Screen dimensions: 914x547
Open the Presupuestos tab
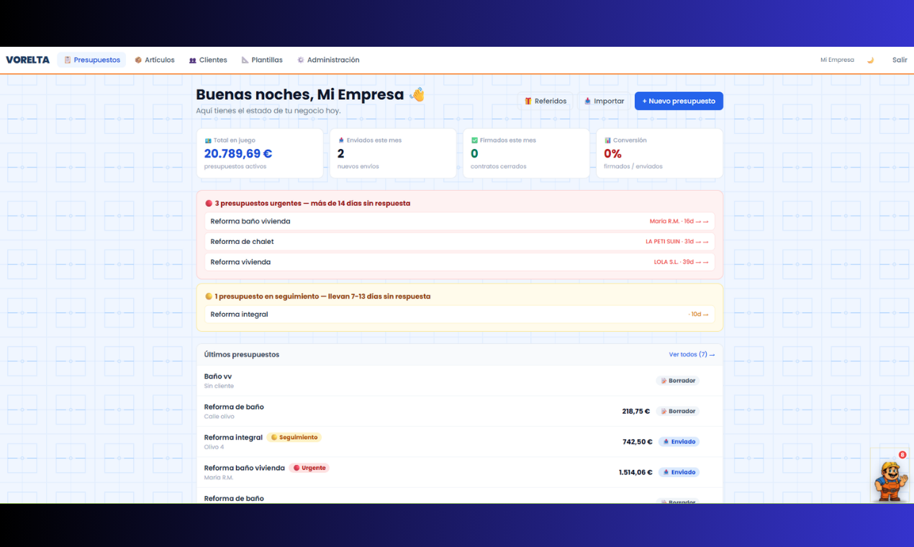[91, 60]
